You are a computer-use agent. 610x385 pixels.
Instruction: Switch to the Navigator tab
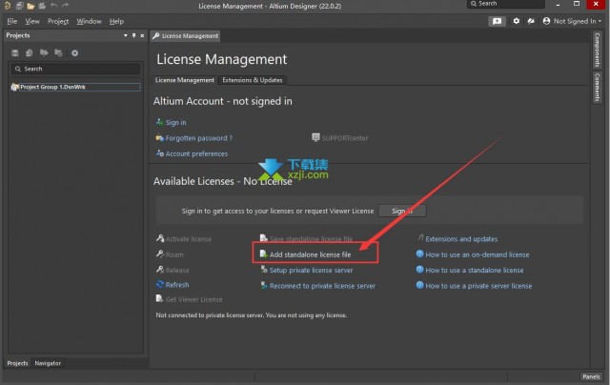click(48, 363)
